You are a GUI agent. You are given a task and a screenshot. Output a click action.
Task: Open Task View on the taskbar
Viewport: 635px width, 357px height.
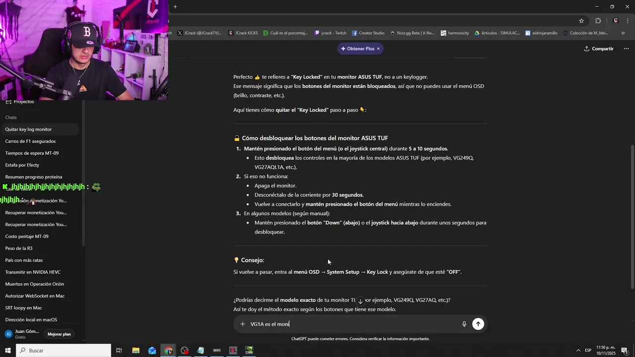[119, 351]
